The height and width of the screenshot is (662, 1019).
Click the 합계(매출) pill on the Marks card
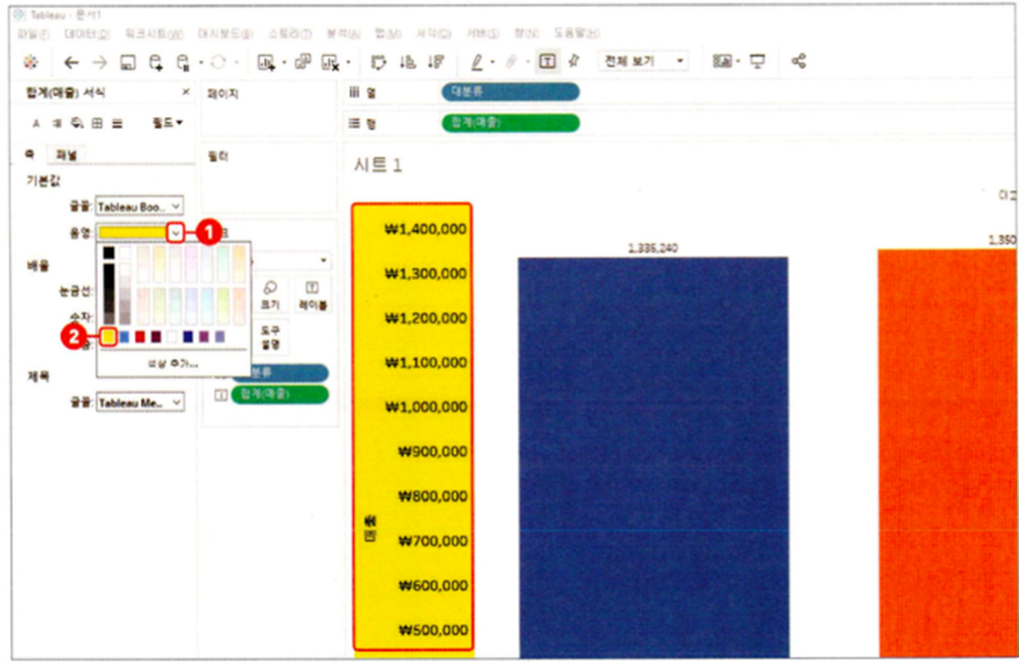[x=280, y=394]
